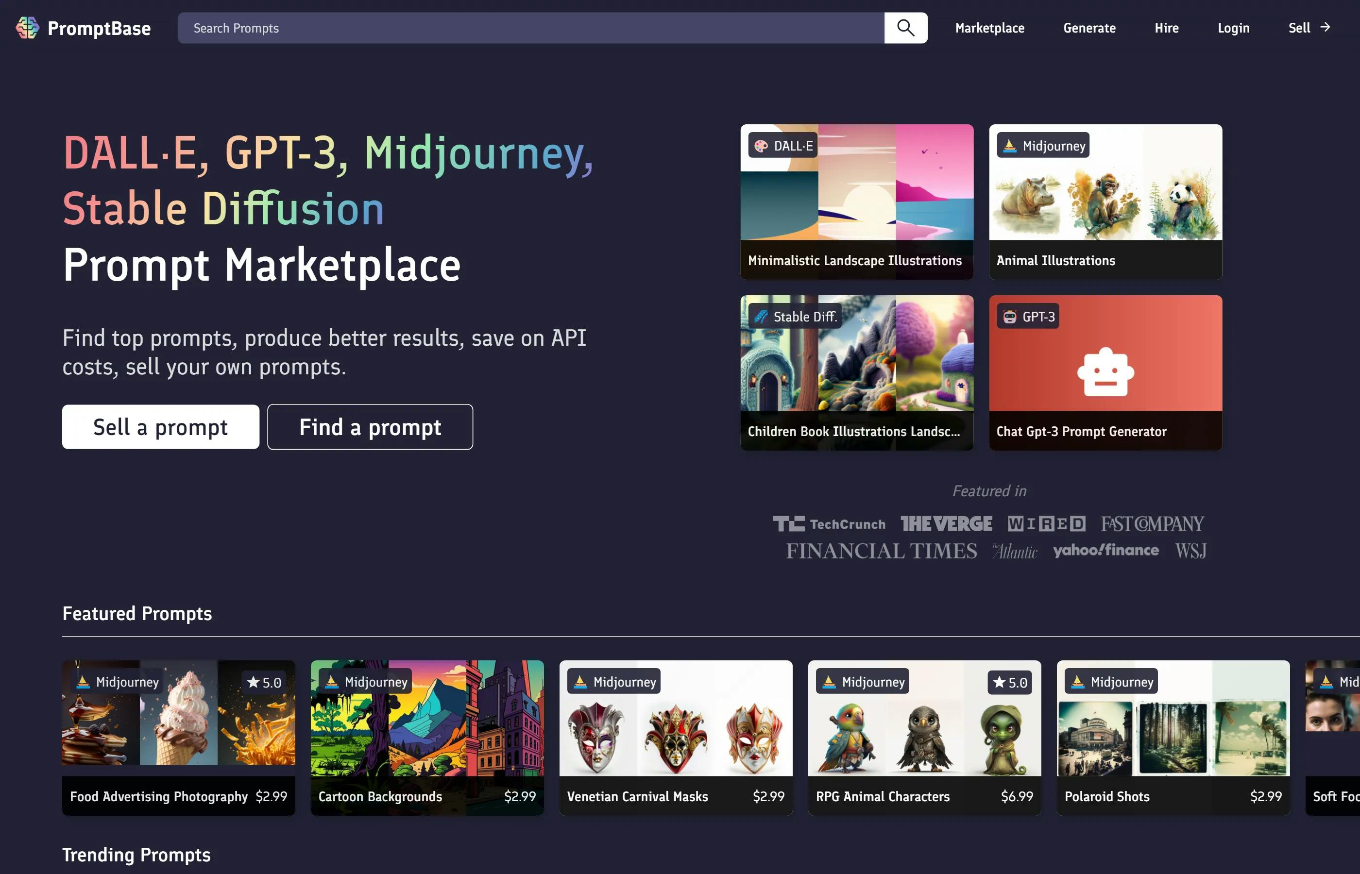This screenshot has height=874, width=1360.
Task: Click the magnifying glass search button
Action: [x=905, y=28]
